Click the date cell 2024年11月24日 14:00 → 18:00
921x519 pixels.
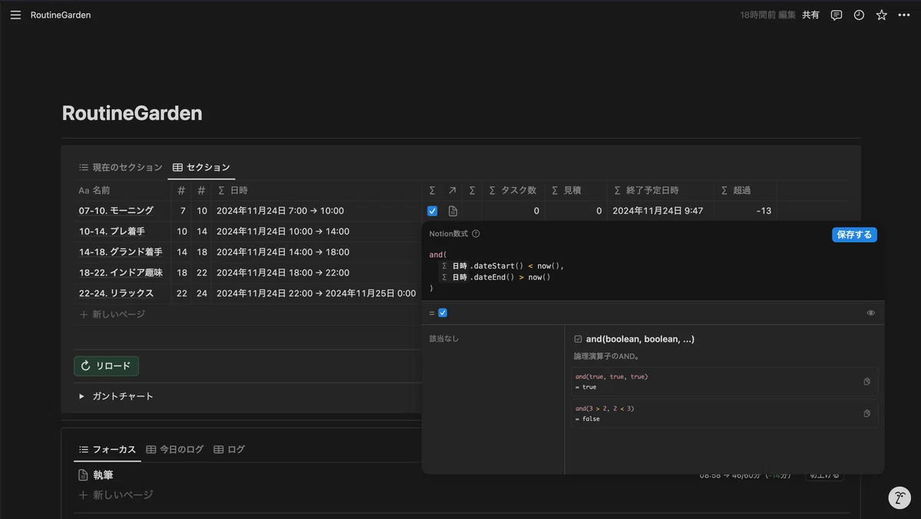282,252
